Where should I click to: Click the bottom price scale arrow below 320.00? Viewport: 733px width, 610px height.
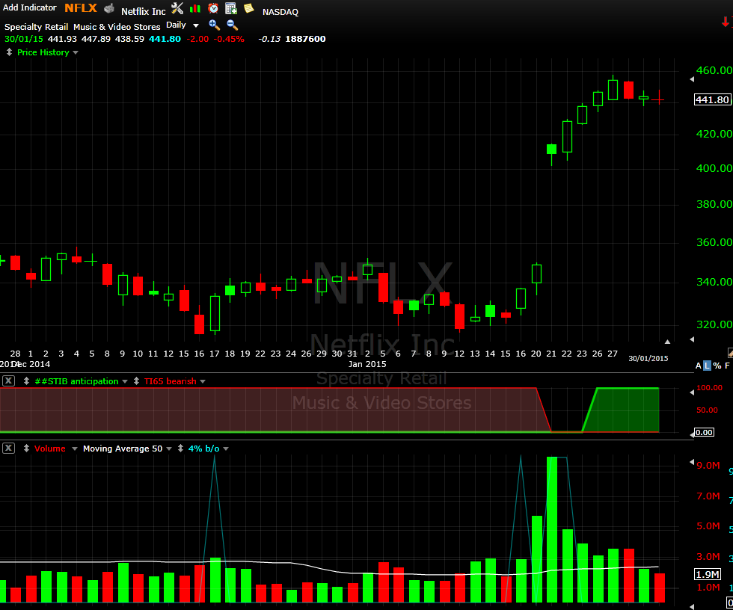692,339
